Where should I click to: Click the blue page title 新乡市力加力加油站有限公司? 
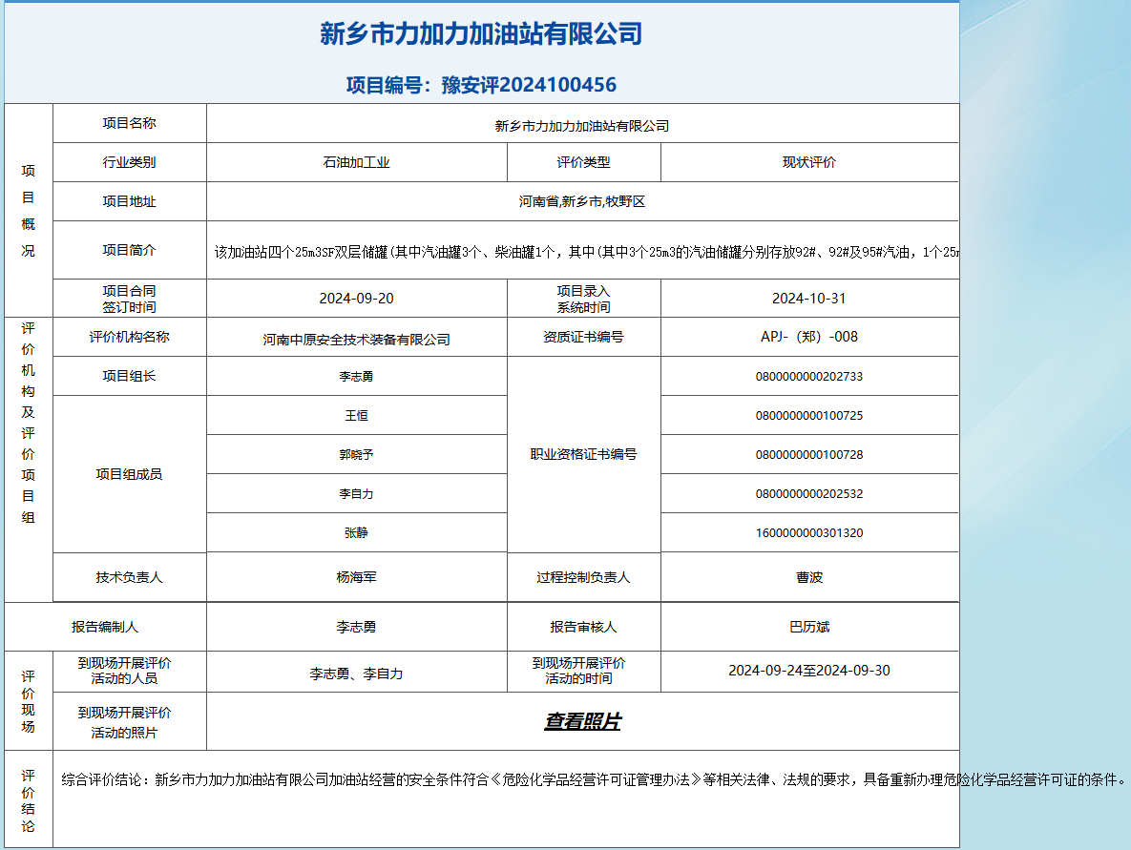[x=481, y=34]
